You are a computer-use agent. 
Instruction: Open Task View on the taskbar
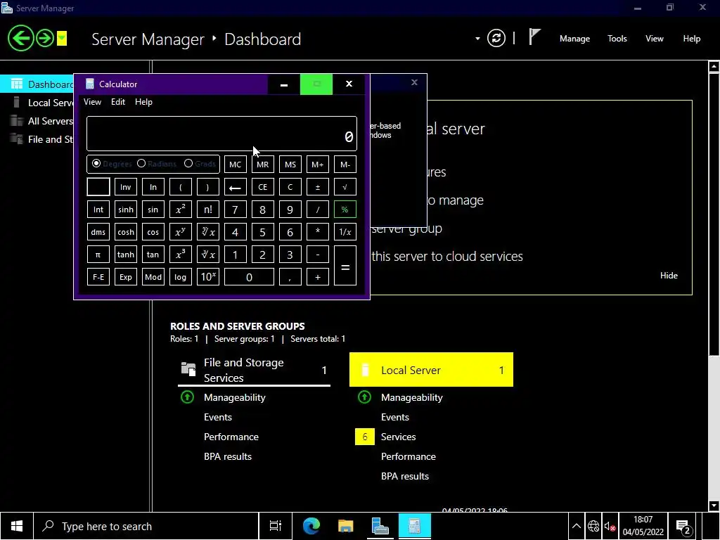pyautogui.click(x=276, y=526)
